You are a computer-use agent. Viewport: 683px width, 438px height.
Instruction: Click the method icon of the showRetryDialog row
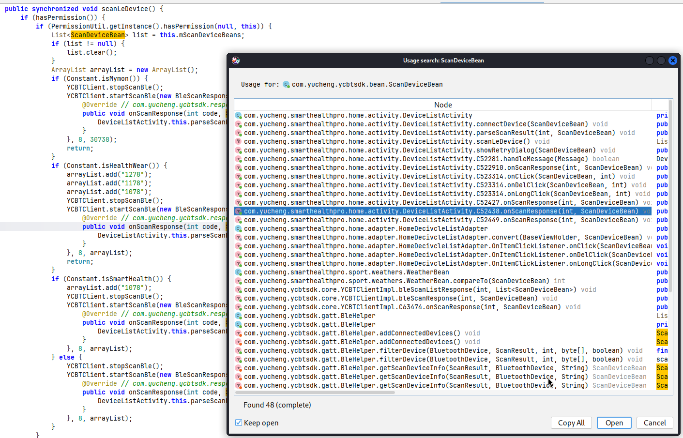[239, 150]
